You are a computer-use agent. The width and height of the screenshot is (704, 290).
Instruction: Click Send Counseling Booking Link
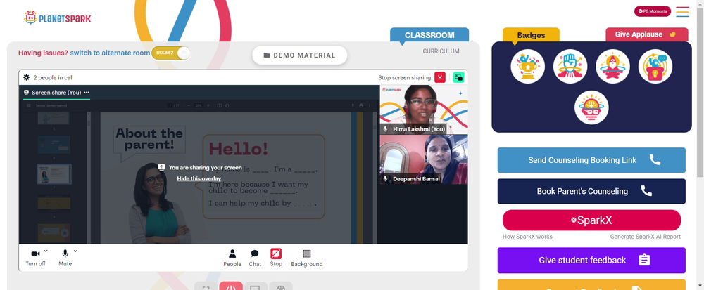pos(591,160)
